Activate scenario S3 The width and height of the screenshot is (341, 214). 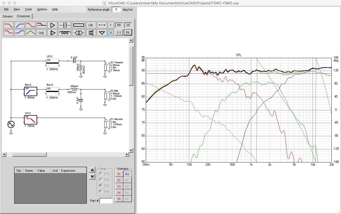tap(119, 186)
